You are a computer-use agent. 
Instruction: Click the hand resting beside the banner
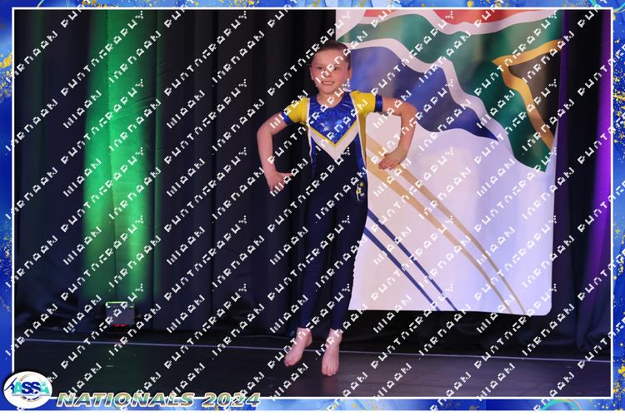[x=390, y=161]
